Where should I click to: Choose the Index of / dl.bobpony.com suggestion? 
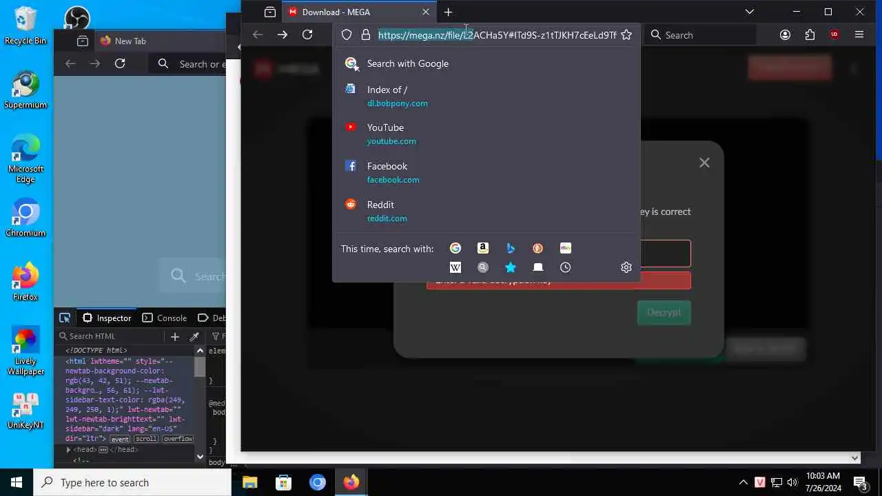[x=486, y=96]
